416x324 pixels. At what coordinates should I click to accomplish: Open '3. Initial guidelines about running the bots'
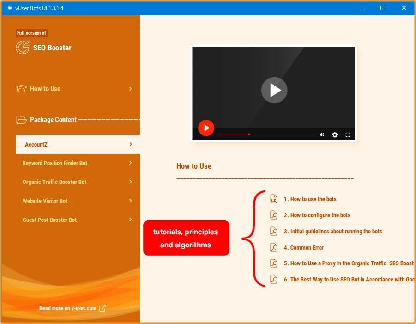[x=333, y=231]
